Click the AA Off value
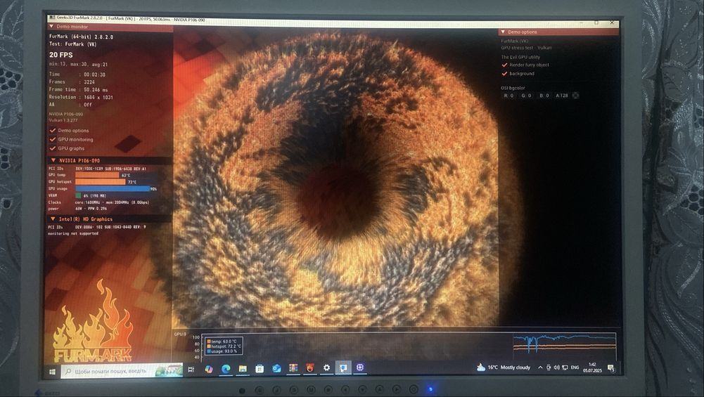The height and width of the screenshot is (397, 704). tap(87, 105)
